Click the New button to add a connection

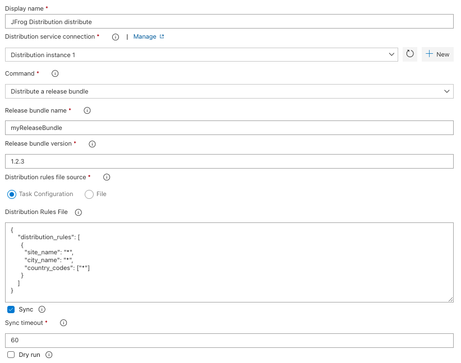pyautogui.click(x=437, y=54)
